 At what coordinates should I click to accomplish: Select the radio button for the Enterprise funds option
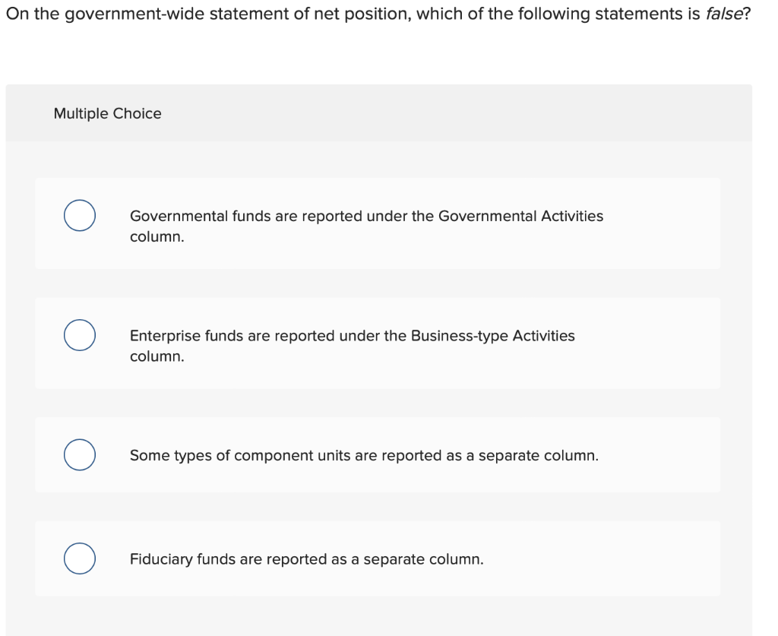[x=79, y=334]
